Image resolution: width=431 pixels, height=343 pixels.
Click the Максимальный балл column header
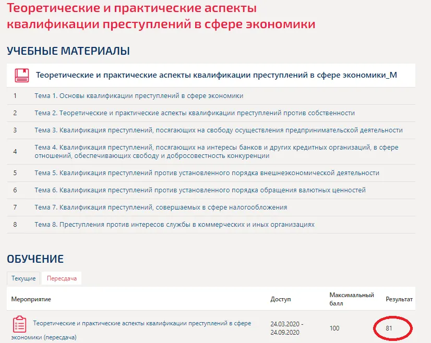pos(352,299)
